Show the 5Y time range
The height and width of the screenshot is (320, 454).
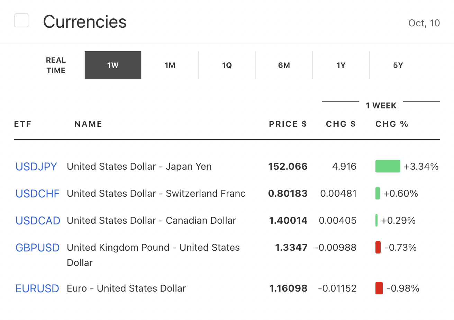tap(398, 65)
